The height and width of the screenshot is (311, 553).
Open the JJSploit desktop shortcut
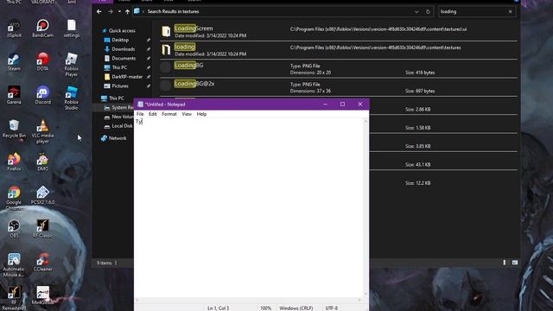click(x=14, y=29)
